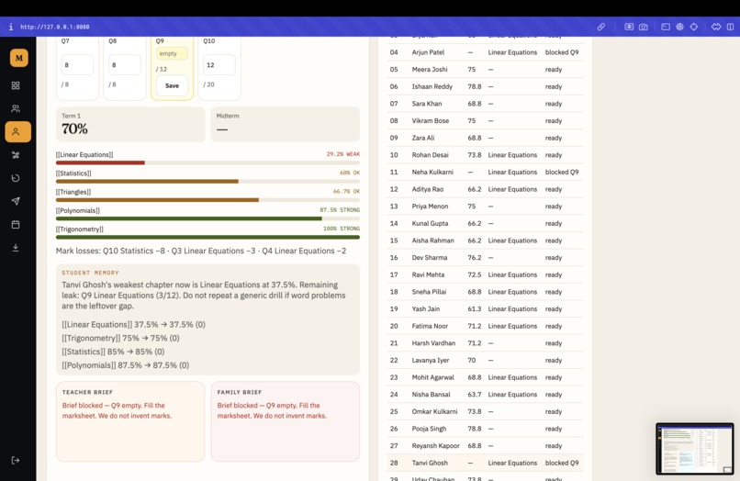Click the save-download box icon in top bar
This screenshot has width=740, height=481.
[629, 27]
